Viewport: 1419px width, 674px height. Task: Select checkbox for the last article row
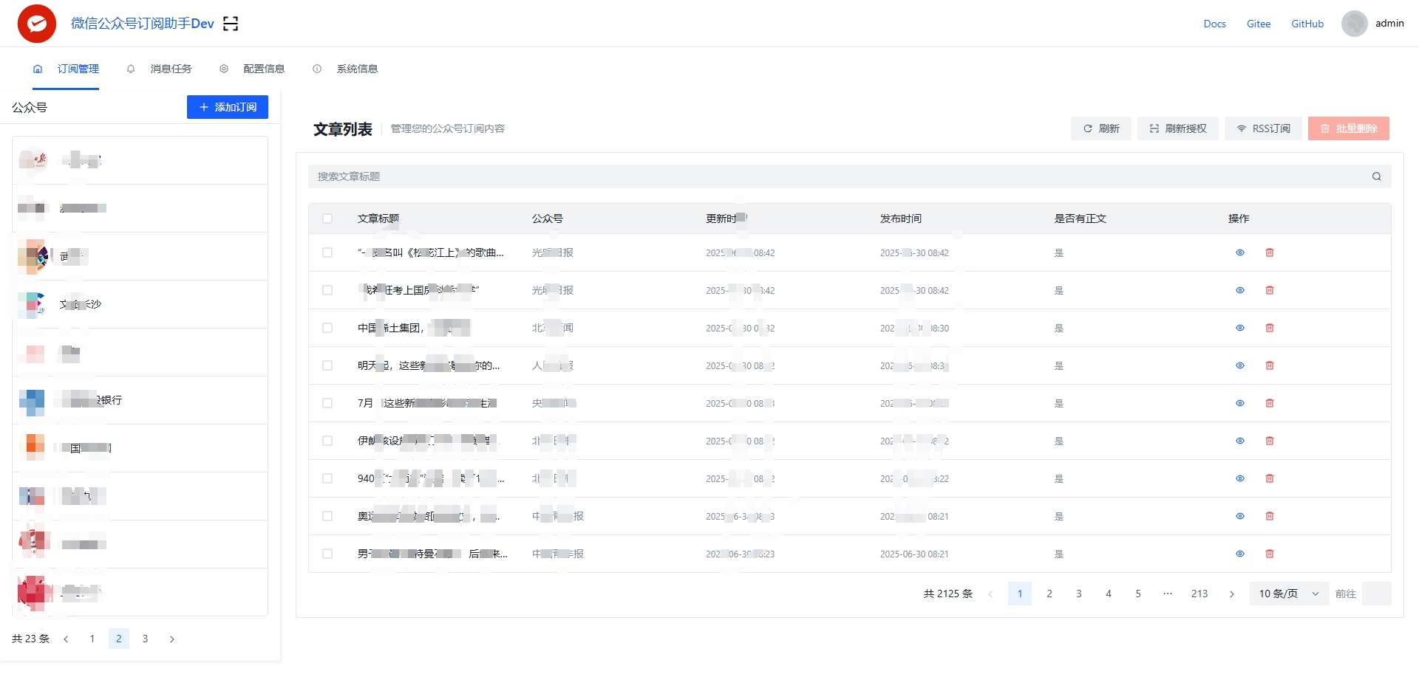(x=327, y=554)
